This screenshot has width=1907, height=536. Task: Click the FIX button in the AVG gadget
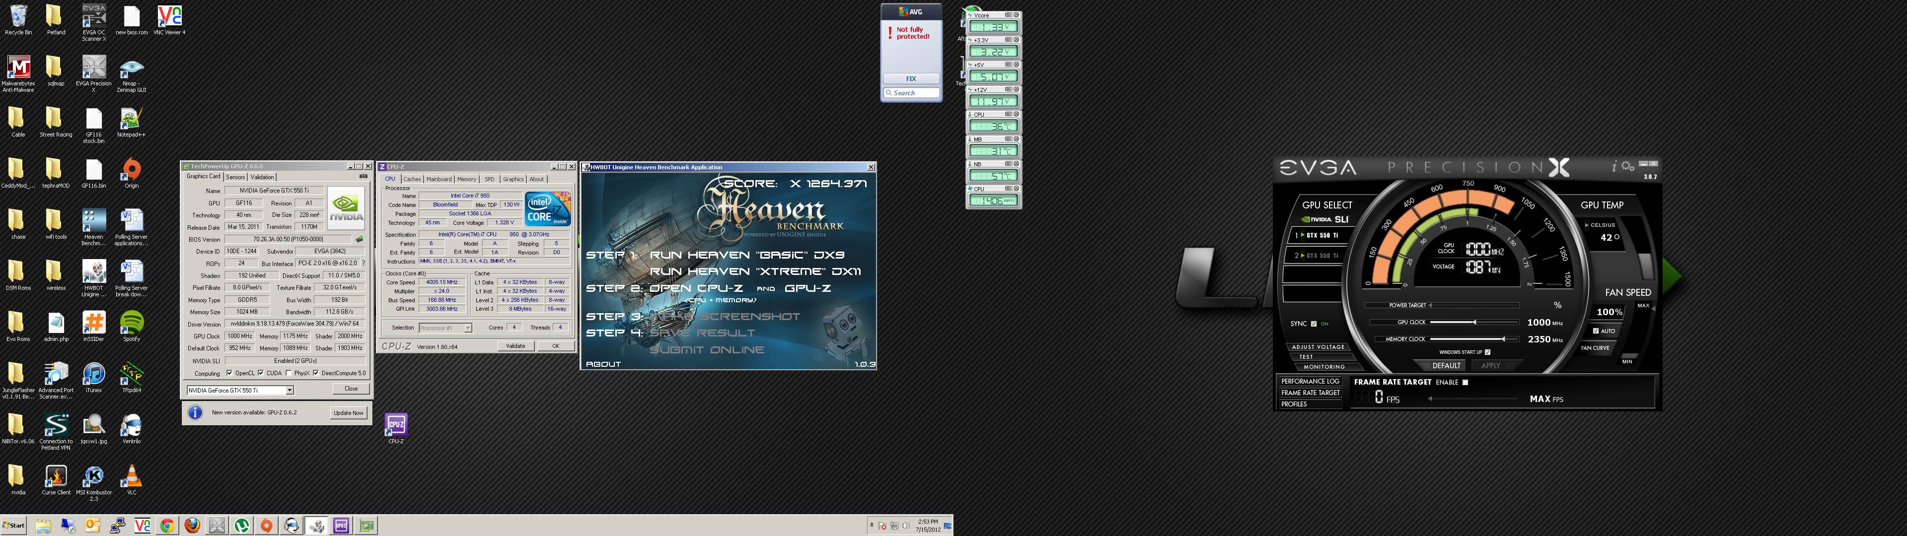coord(911,78)
